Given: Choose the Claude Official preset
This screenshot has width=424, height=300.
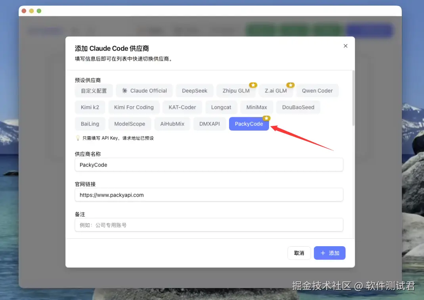Looking at the screenshot, I should coord(144,91).
